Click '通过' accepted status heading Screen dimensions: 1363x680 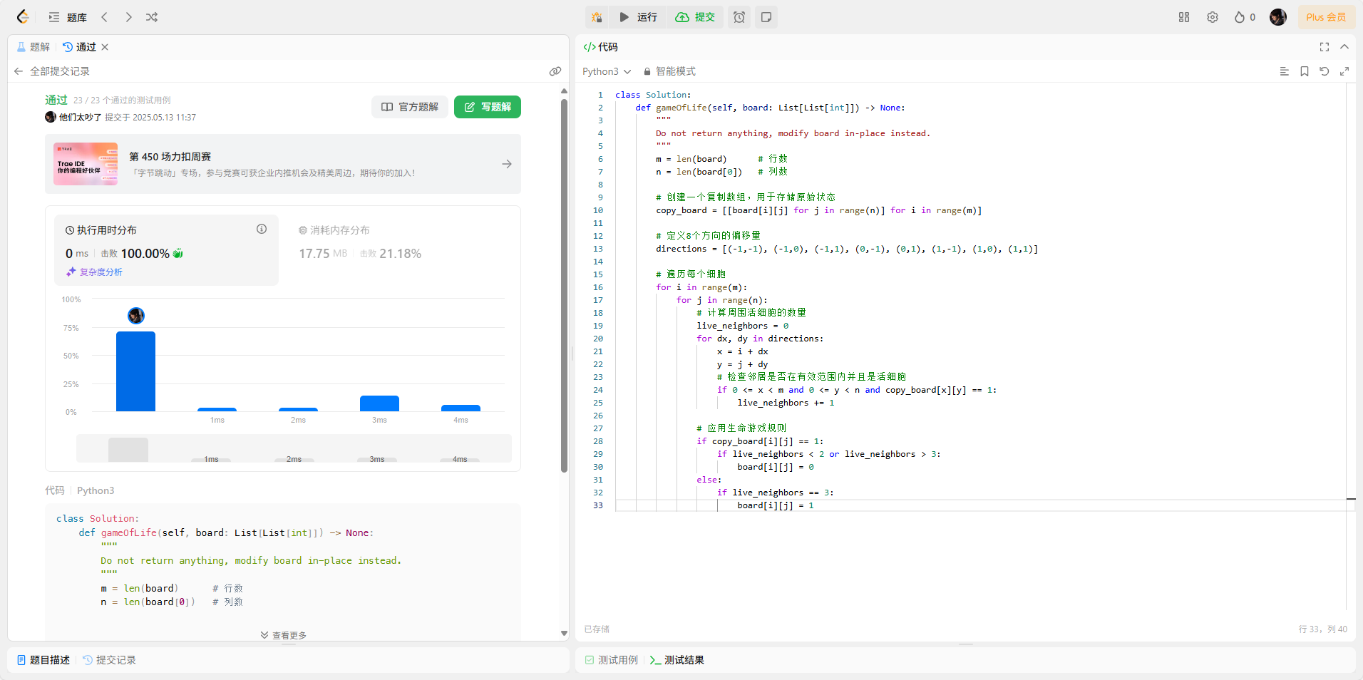(56, 100)
